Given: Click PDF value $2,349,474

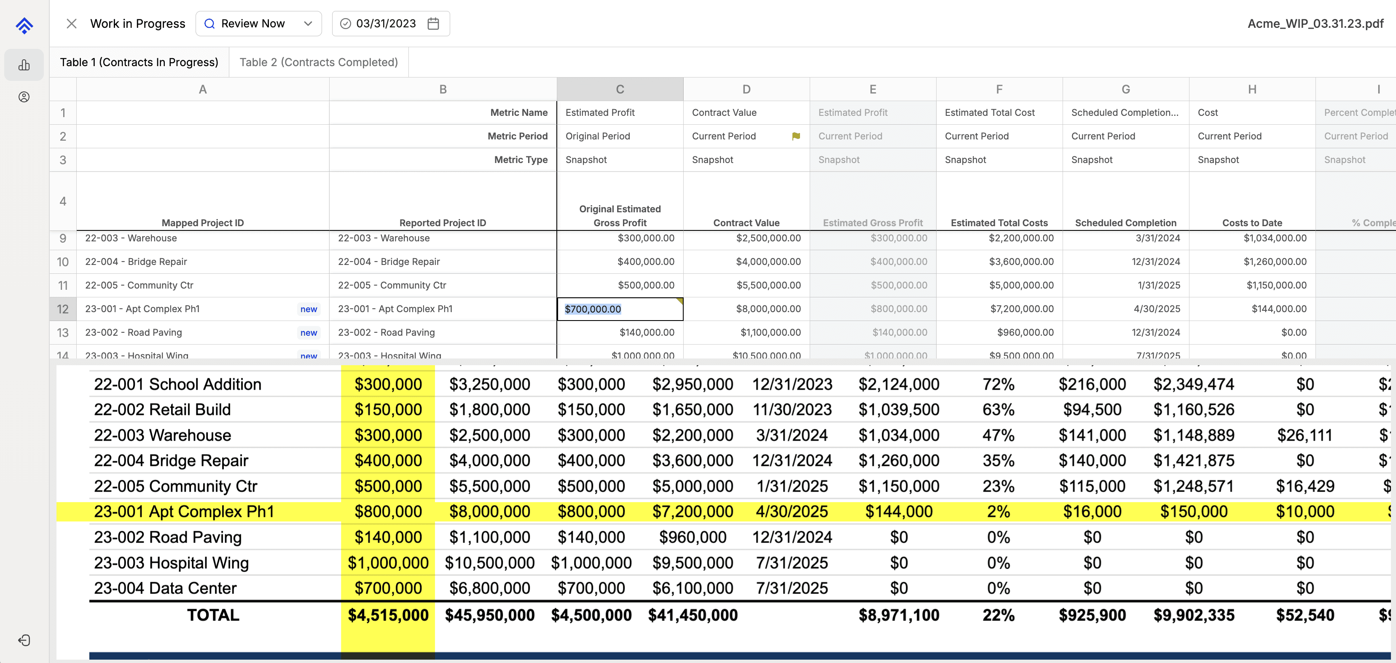Looking at the screenshot, I should click(x=1193, y=384).
